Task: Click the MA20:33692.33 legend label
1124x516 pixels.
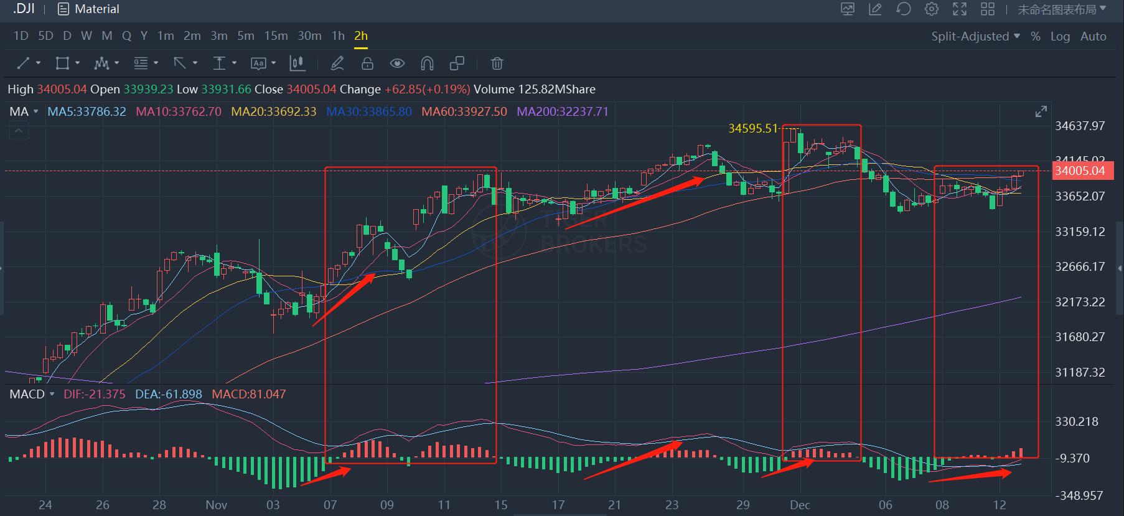Action: point(274,111)
